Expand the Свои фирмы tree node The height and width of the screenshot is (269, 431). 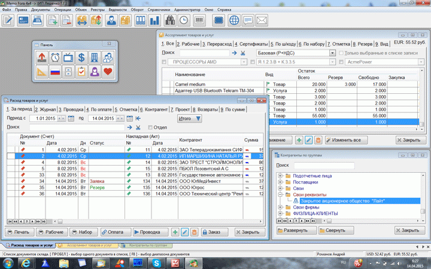click(280, 207)
